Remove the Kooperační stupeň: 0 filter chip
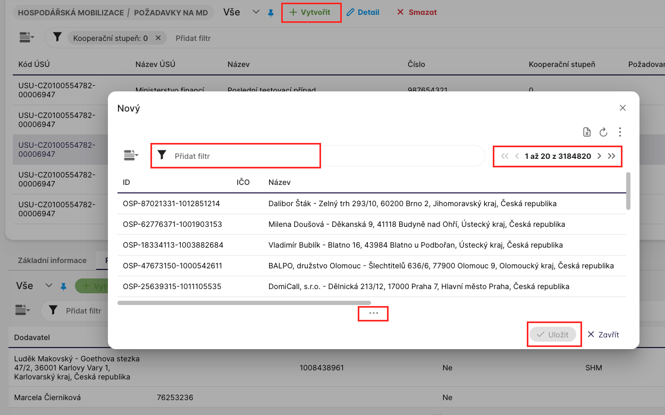The height and width of the screenshot is (415, 665). (x=158, y=38)
